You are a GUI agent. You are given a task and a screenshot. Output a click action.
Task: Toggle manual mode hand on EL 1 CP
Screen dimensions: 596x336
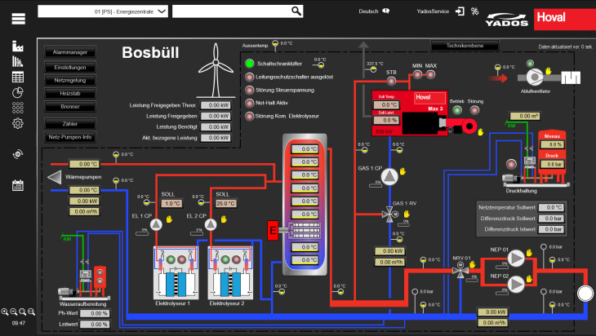[x=169, y=219]
